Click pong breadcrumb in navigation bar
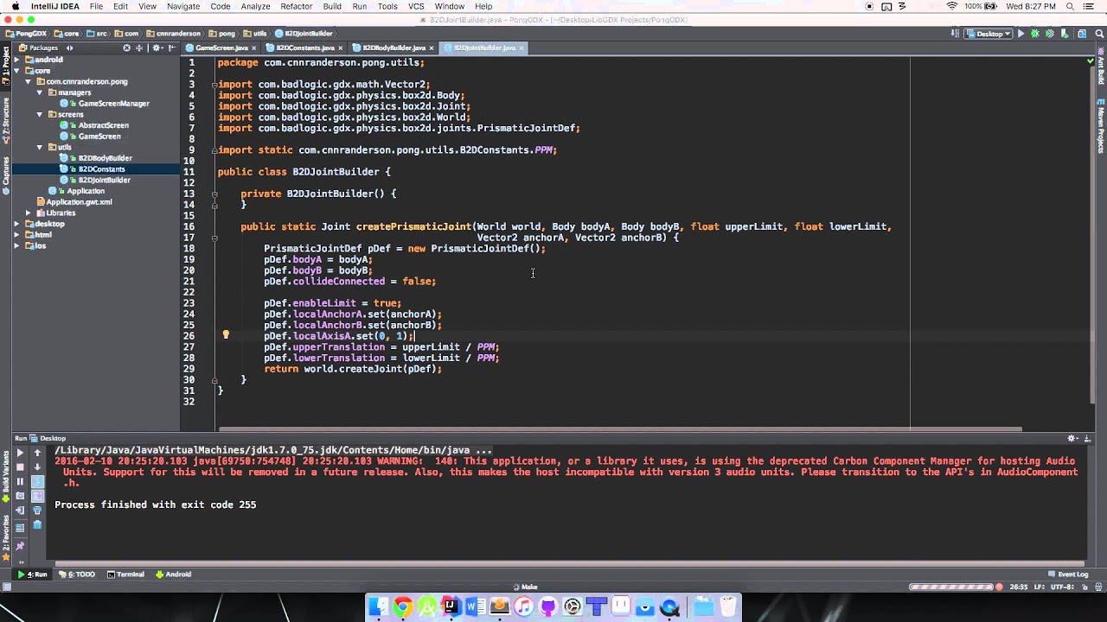The image size is (1107, 622). click(222, 33)
